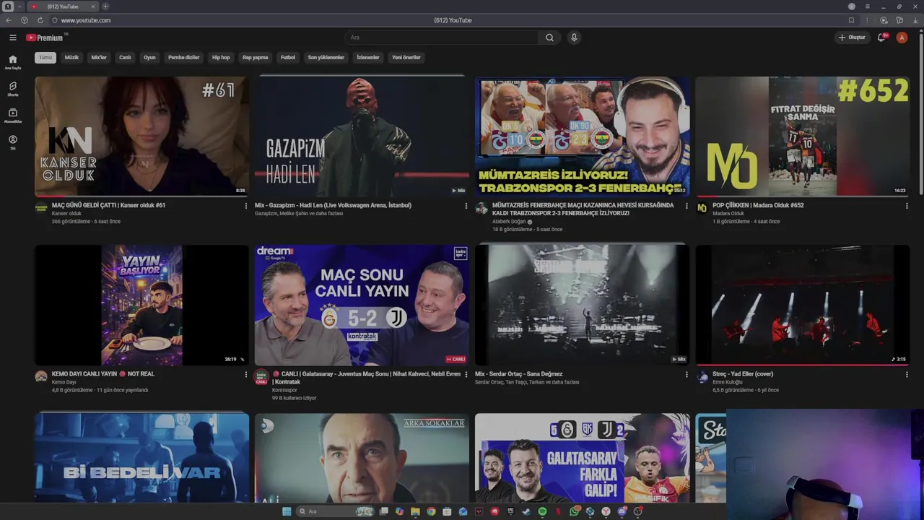Screen dimensions: 924x520
Task: Open the Kanser Olduk #61 video thumbnail
Action: tap(142, 136)
